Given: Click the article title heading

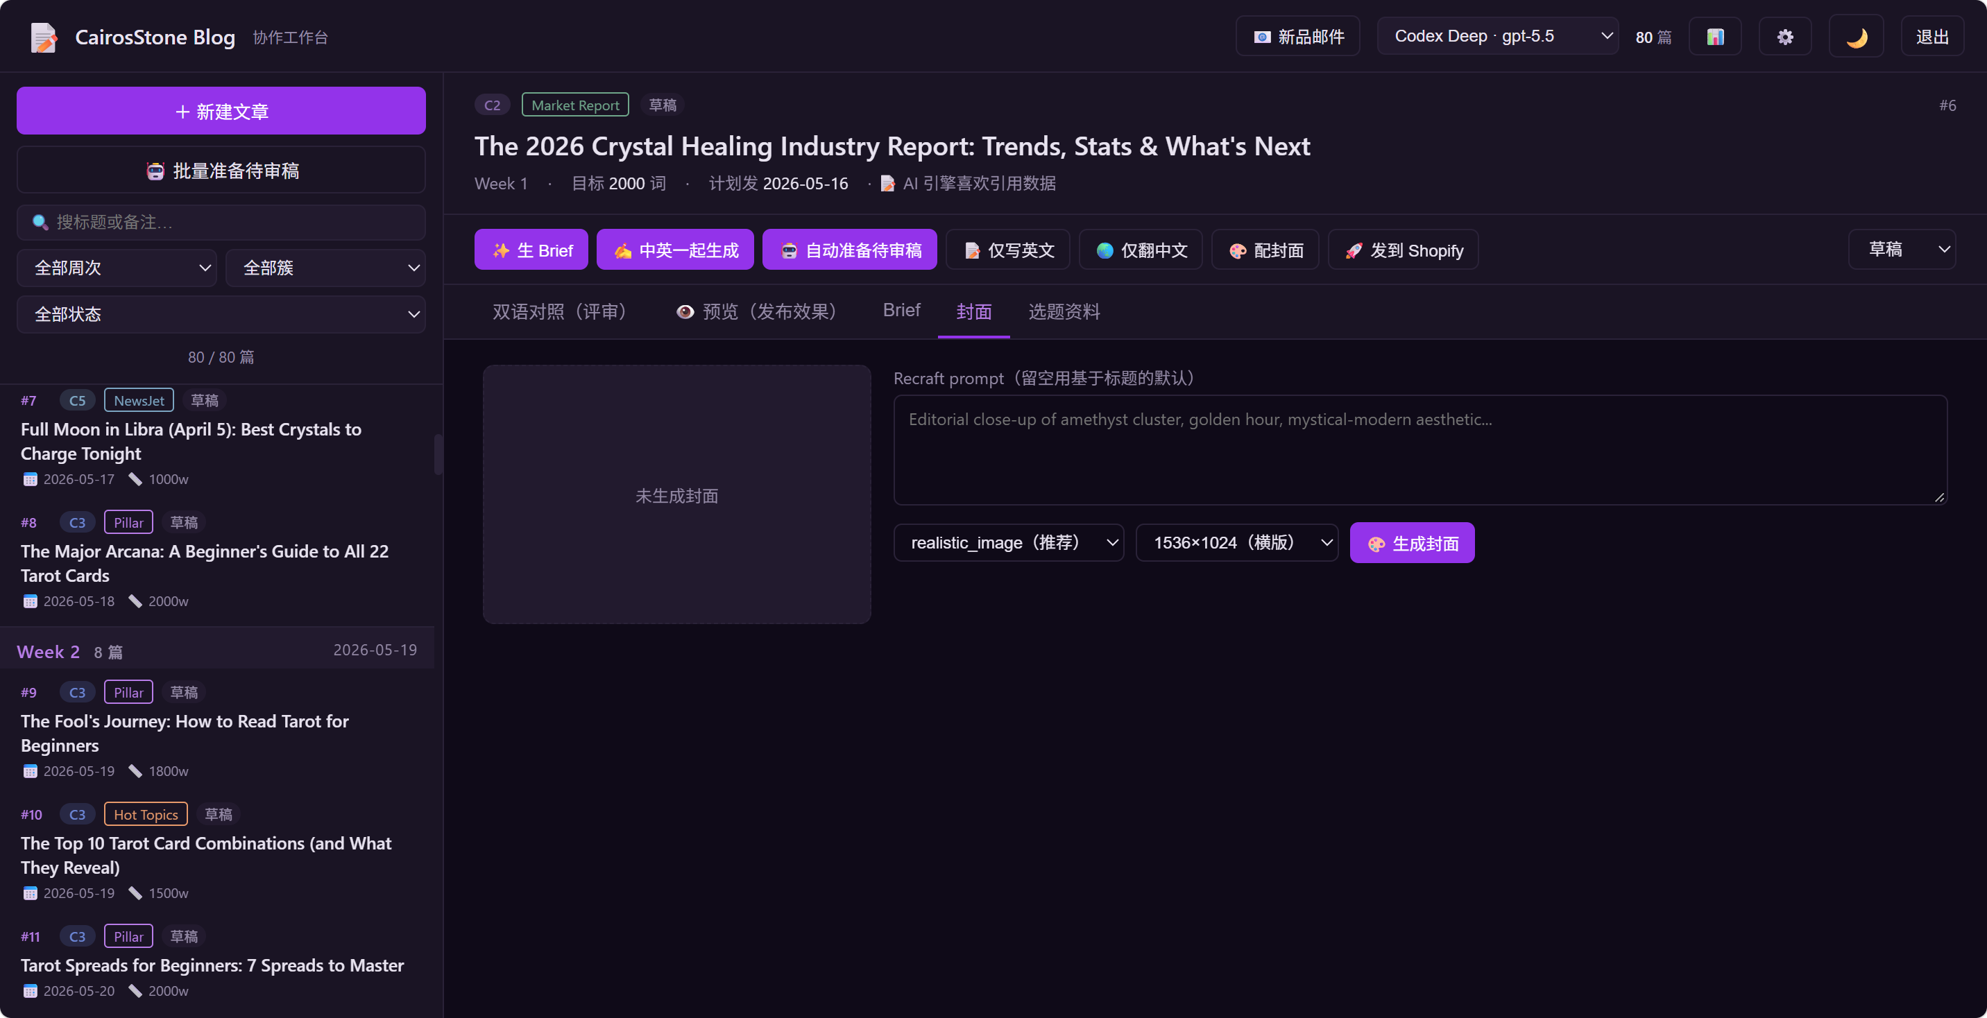Looking at the screenshot, I should [892, 146].
